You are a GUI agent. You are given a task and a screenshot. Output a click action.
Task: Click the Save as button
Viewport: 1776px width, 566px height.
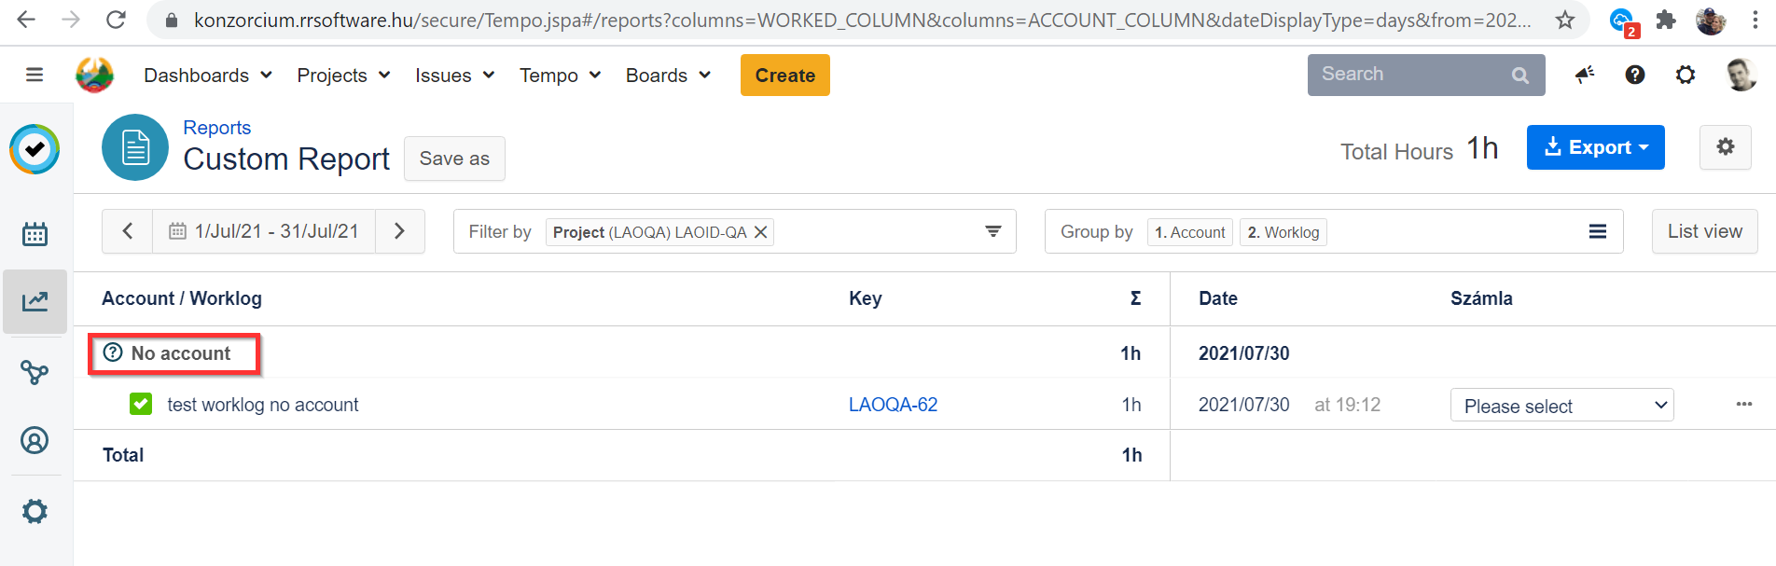click(x=454, y=159)
